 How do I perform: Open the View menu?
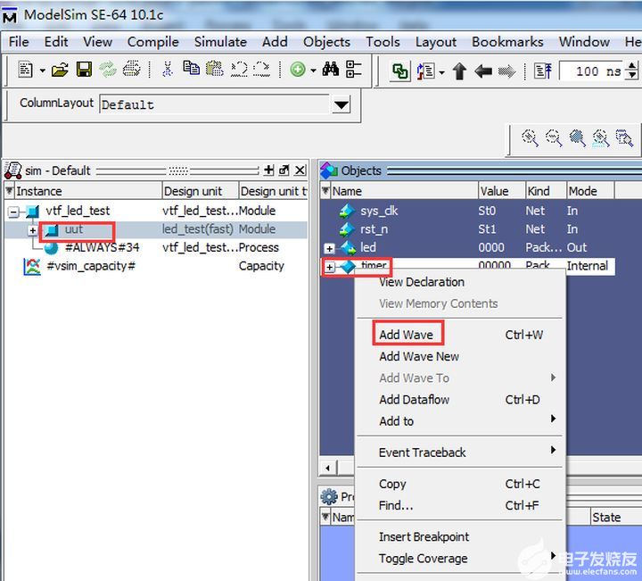(x=97, y=42)
